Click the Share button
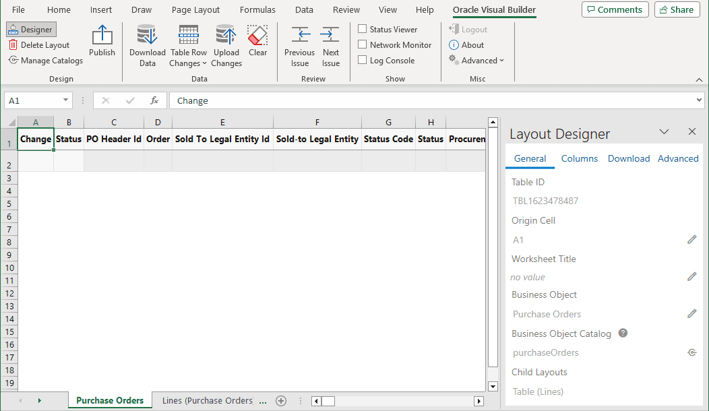The image size is (709, 411). point(677,9)
